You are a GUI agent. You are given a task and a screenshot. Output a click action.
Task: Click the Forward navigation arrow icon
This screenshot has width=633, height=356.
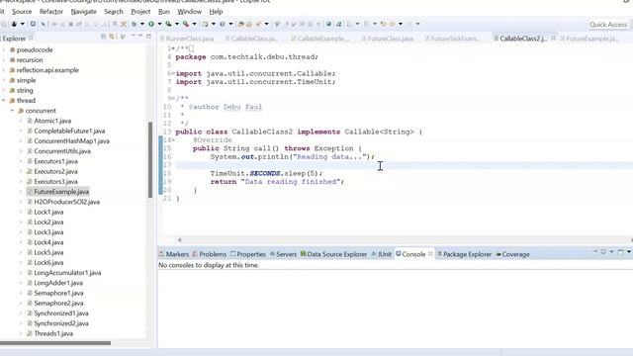point(392,24)
